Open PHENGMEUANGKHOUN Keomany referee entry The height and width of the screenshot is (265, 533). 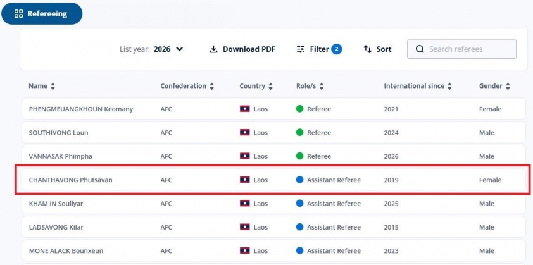(81, 109)
